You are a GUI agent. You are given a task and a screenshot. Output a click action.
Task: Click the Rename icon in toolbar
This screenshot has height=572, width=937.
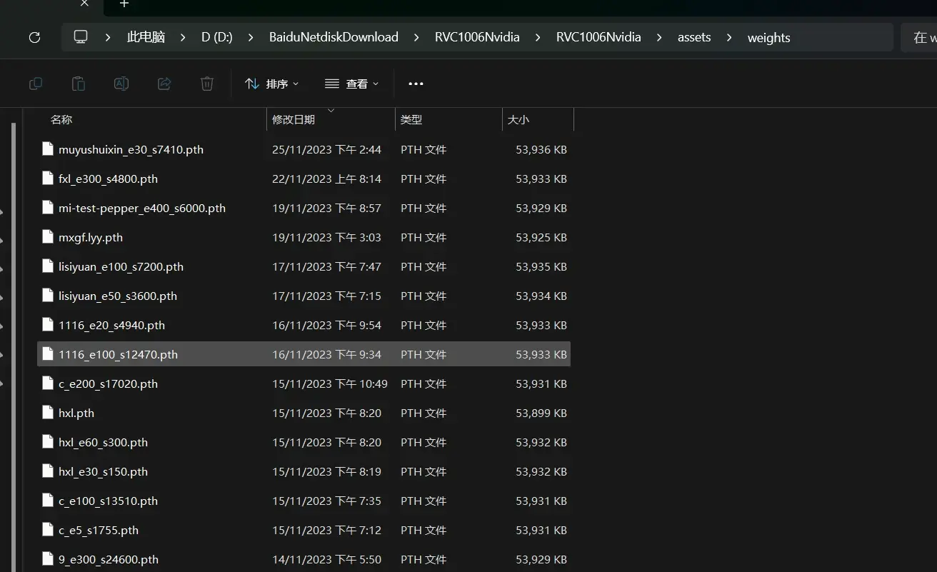point(121,84)
